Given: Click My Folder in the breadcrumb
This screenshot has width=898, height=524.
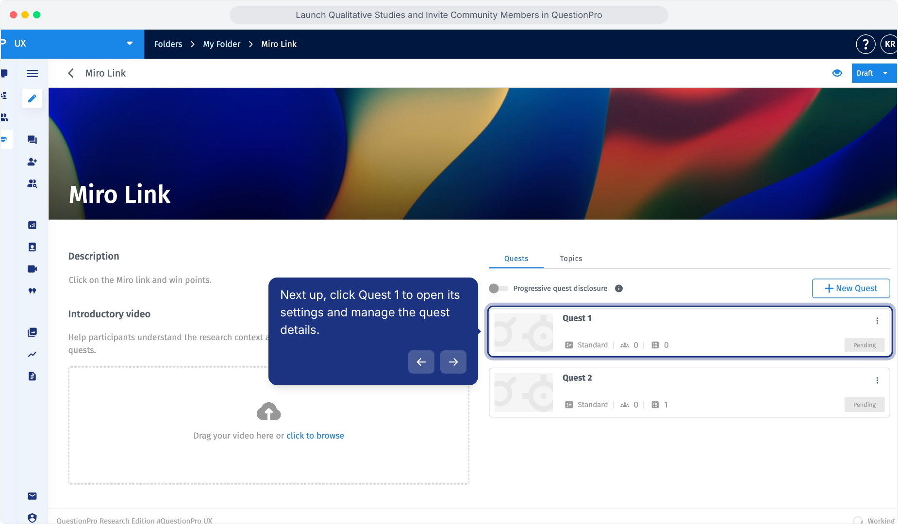Looking at the screenshot, I should pos(222,44).
